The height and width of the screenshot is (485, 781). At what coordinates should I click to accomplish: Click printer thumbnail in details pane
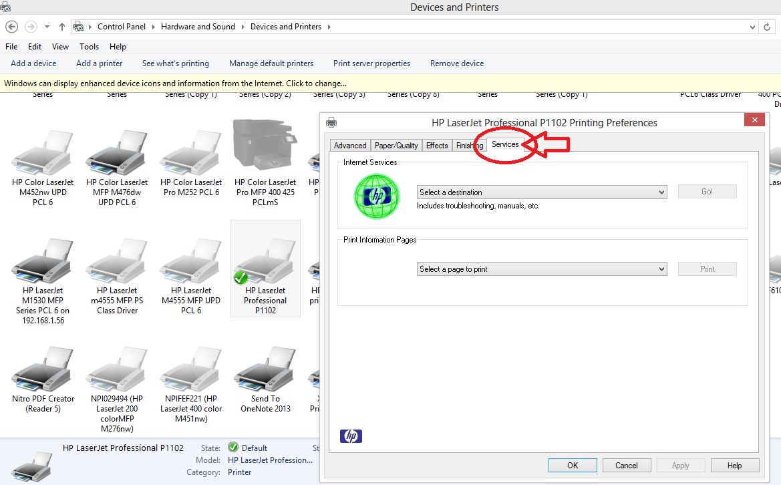tap(32, 466)
